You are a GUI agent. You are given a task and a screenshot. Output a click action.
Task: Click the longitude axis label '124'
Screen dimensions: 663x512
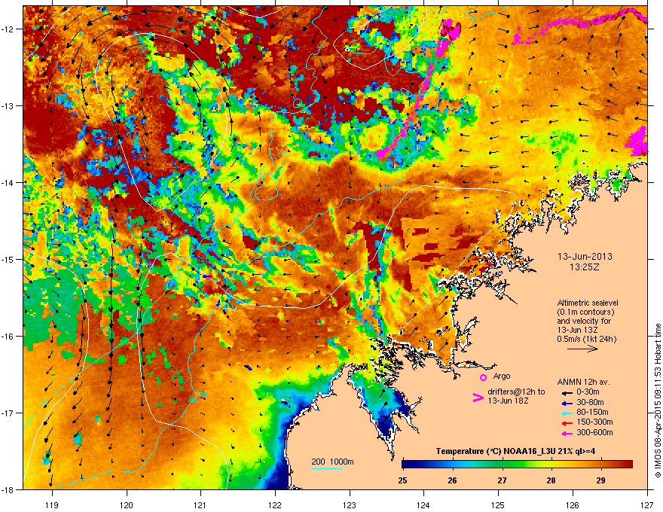423,504
